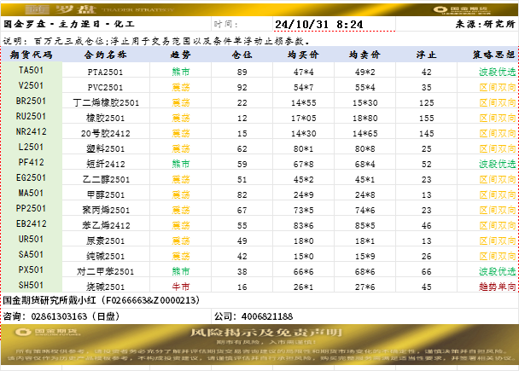Click the 合约名称 column header

pos(106,55)
